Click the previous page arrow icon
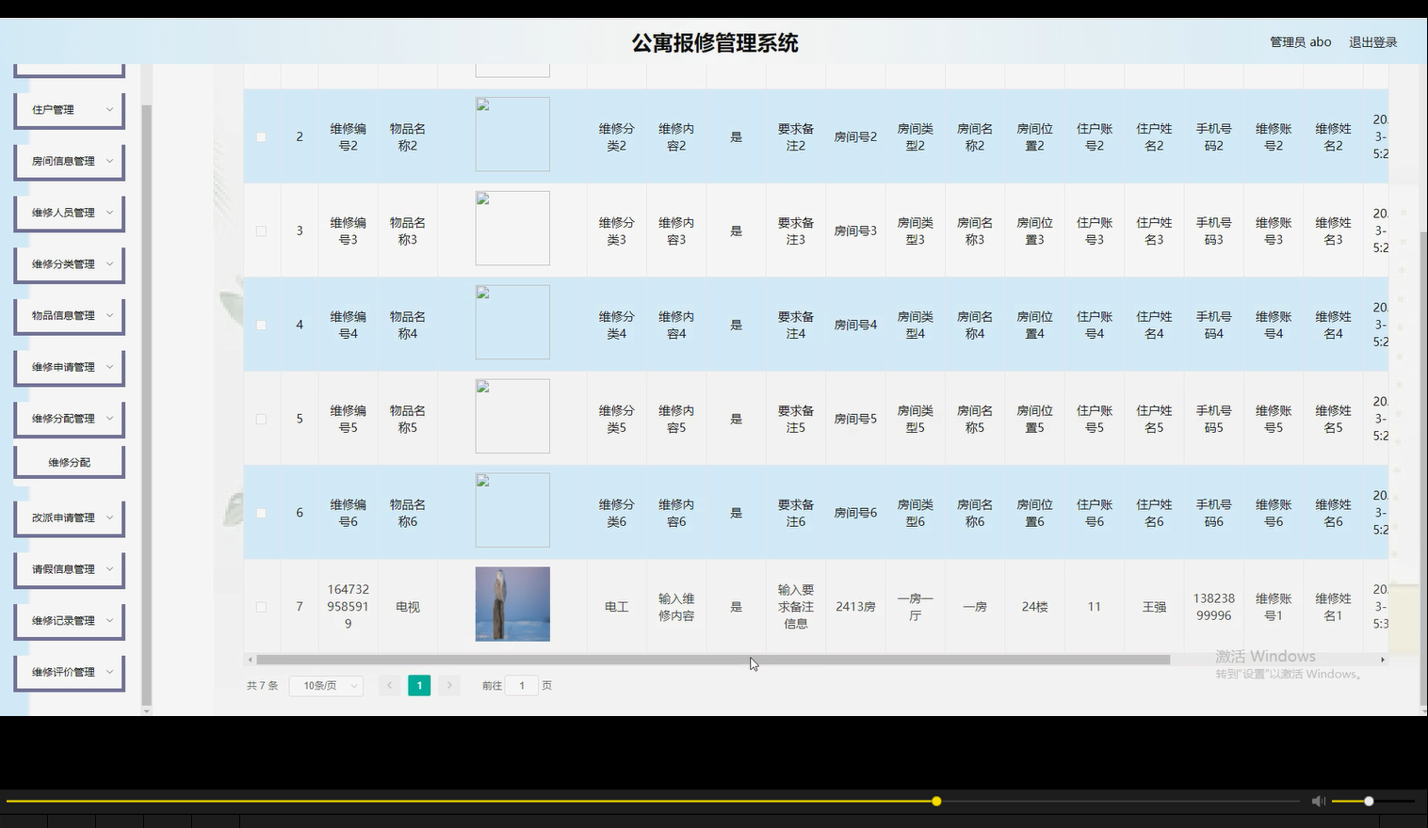 (389, 685)
